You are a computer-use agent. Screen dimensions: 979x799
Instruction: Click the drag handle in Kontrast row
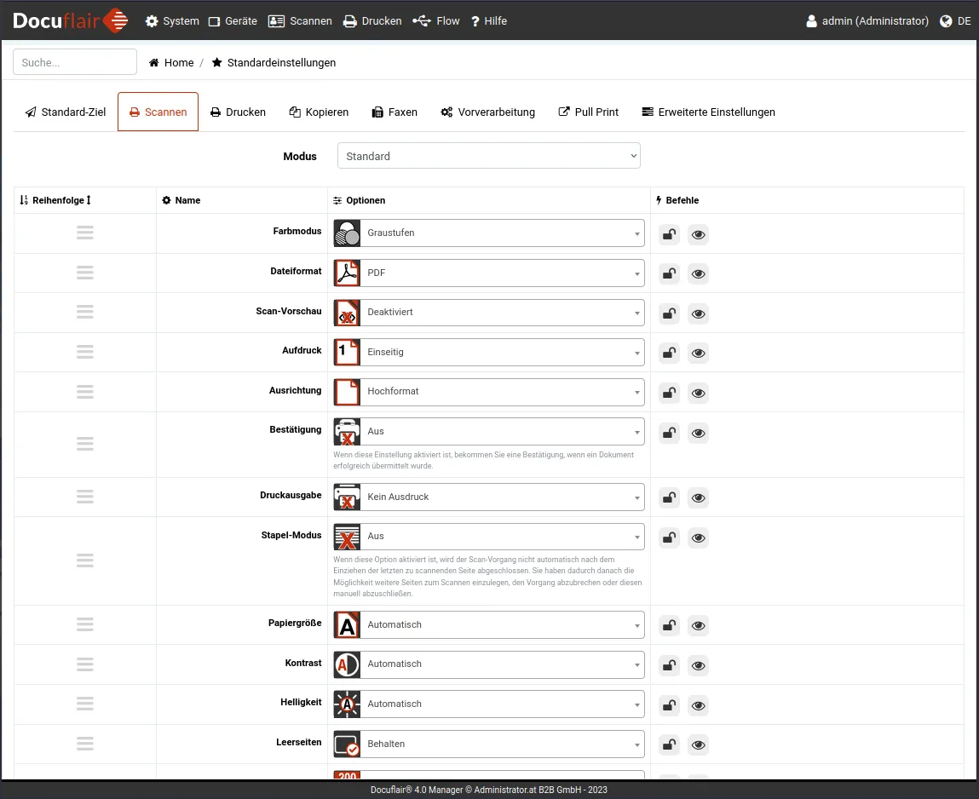(84, 664)
